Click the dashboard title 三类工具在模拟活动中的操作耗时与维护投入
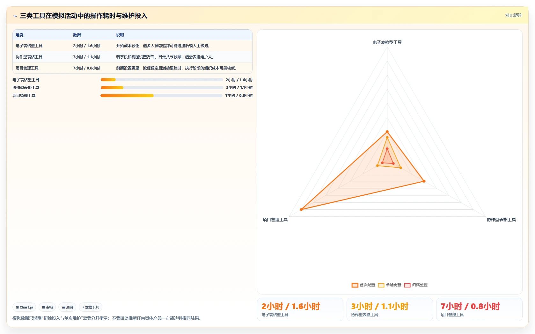The image size is (535, 334). point(84,16)
